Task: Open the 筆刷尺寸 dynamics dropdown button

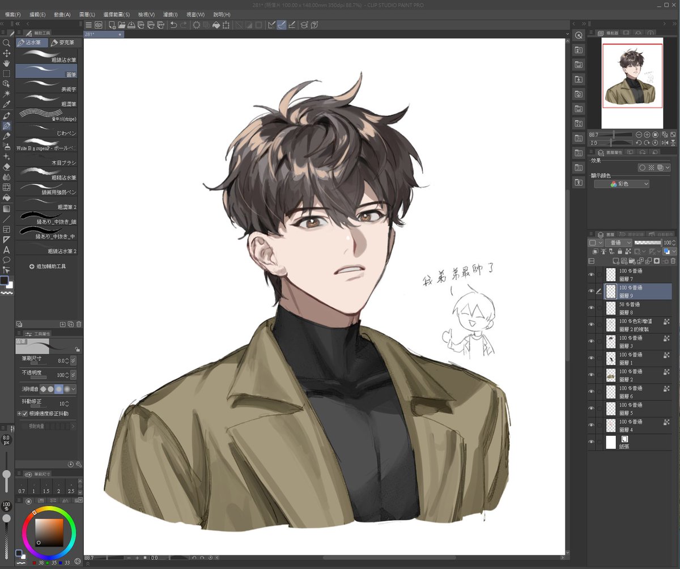Action: 73,360
